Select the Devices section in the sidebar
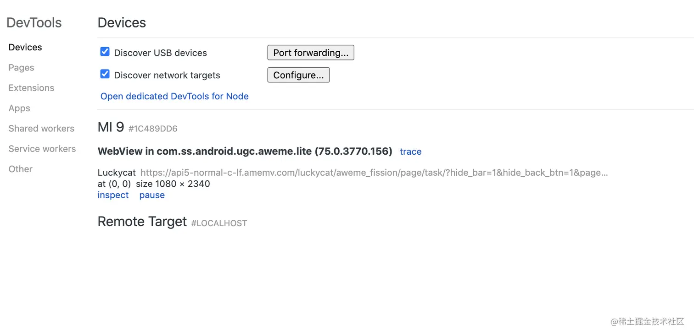Screen dimensions: 694x336 click(x=25, y=47)
